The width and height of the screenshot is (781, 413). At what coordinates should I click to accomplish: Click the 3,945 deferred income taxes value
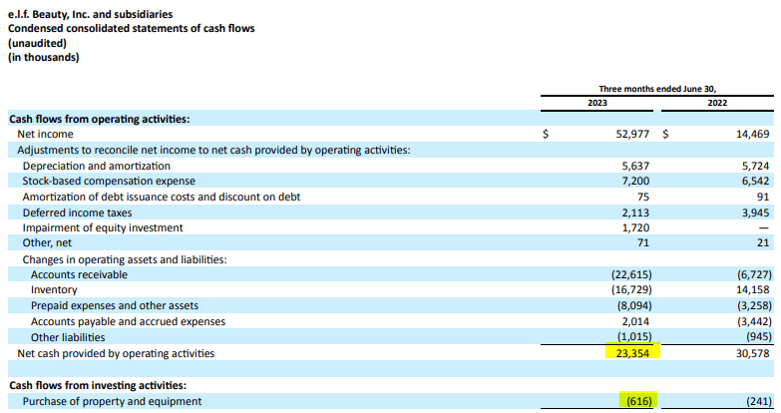click(756, 212)
